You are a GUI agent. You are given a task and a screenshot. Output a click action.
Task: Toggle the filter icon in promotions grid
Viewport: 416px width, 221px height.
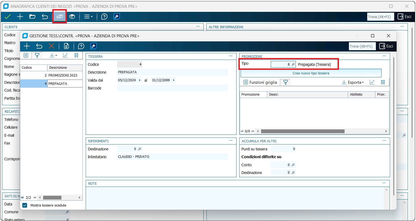[x=286, y=82]
